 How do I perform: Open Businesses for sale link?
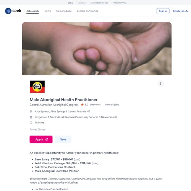99,3
